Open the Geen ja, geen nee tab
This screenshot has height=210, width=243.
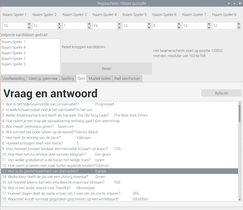[x=43, y=79]
